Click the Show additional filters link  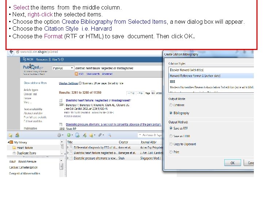coord(35,83)
